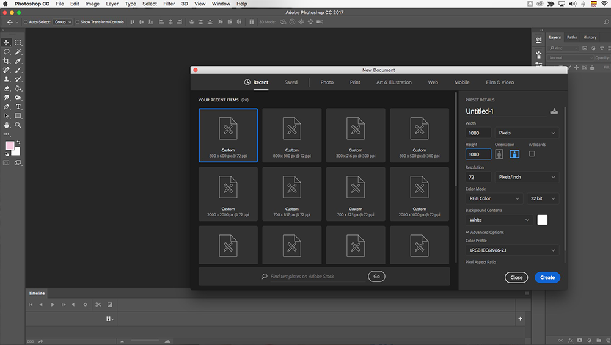Switch to the Art & Illustration tab
This screenshot has height=345, width=611.
click(x=394, y=82)
